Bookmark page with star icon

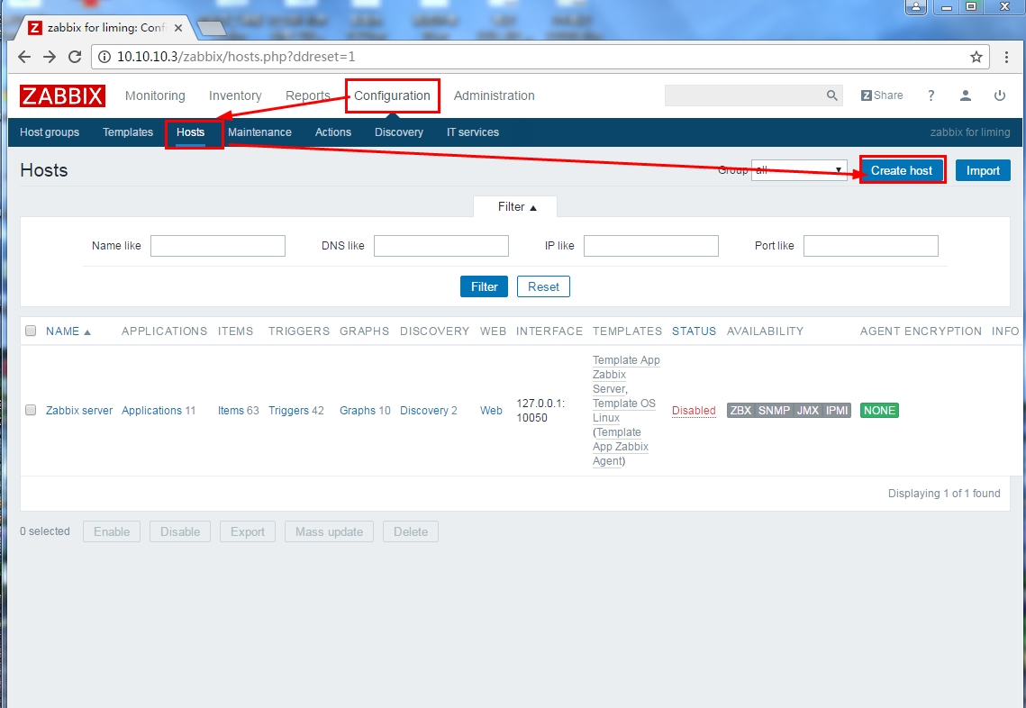pos(976,57)
